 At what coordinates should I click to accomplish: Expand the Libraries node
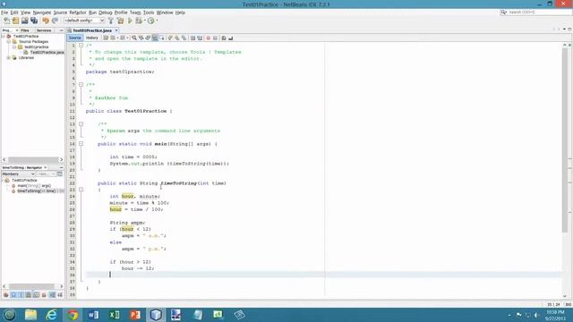click(9, 57)
